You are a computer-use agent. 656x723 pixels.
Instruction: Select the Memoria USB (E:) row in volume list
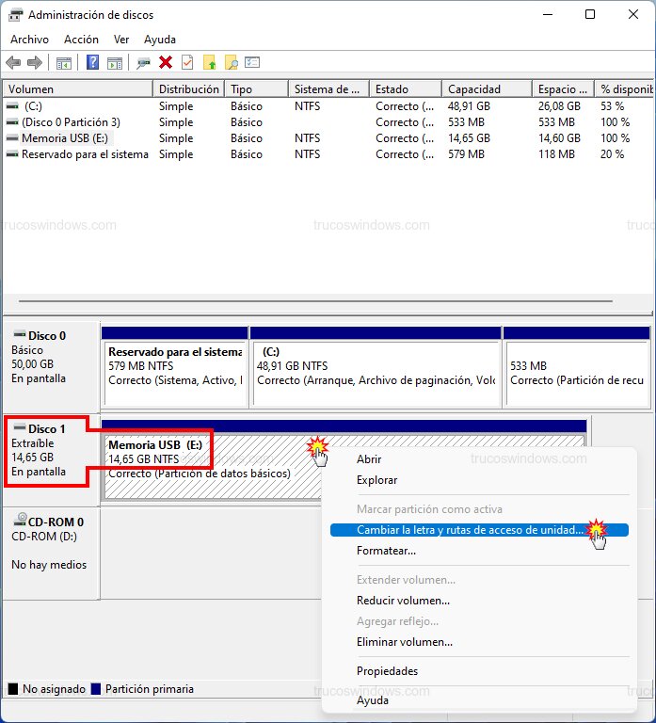(x=66, y=138)
